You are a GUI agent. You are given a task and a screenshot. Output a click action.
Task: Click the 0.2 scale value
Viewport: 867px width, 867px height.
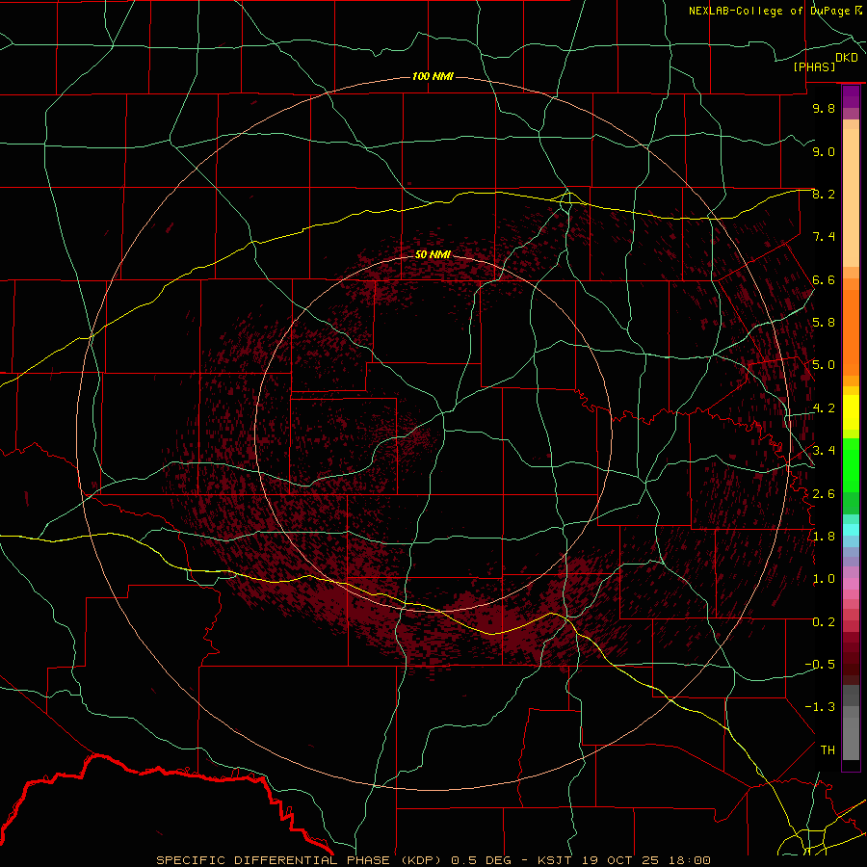point(824,622)
